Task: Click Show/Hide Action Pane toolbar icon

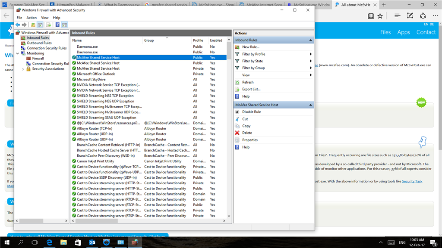Action: coord(64,25)
